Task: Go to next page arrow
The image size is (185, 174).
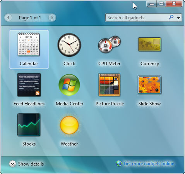Action: (52, 17)
